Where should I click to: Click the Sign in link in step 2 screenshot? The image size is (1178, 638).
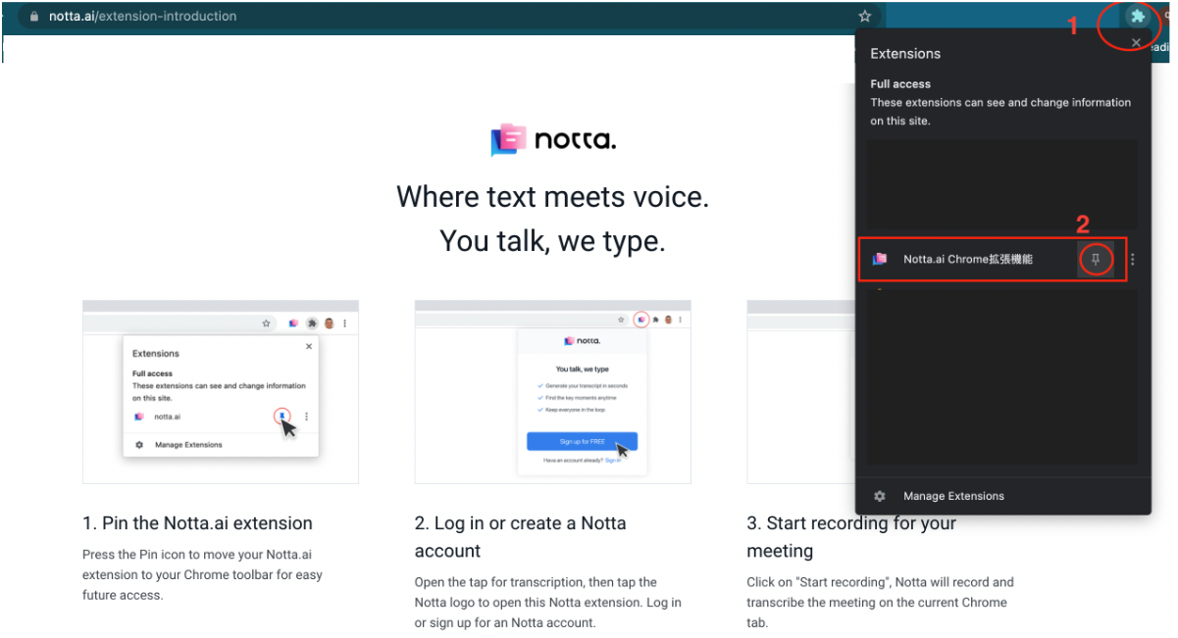(613, 460)
